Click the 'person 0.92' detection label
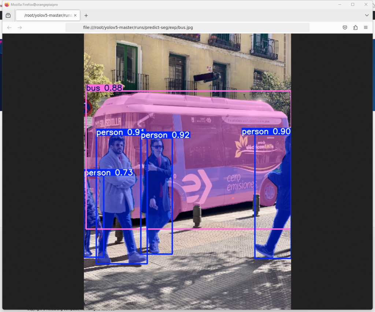The height and width of the screenshot is (312, 375). point(166,135)
